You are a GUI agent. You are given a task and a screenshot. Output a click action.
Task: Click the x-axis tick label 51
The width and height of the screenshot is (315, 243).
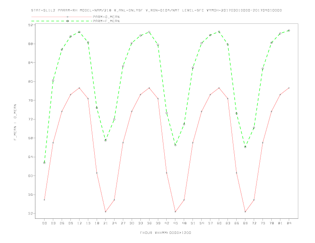coord(193,223)
